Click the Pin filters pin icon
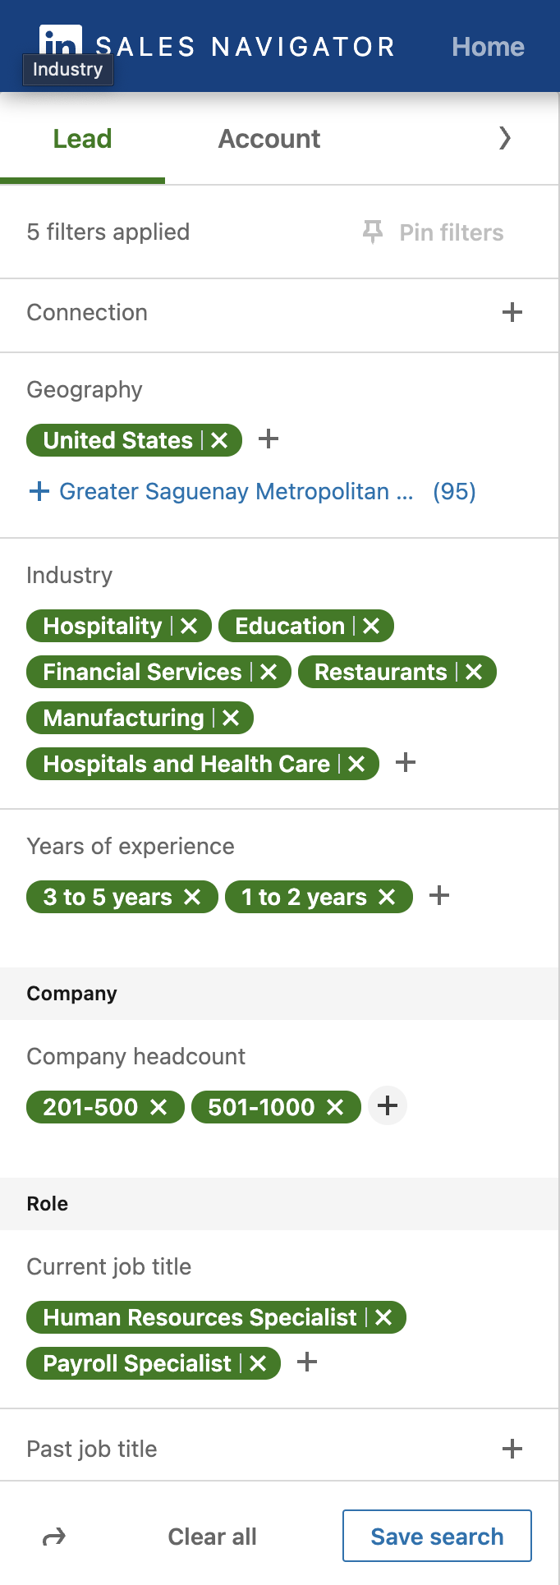The image size is (560, 1585). coord(373,232)
